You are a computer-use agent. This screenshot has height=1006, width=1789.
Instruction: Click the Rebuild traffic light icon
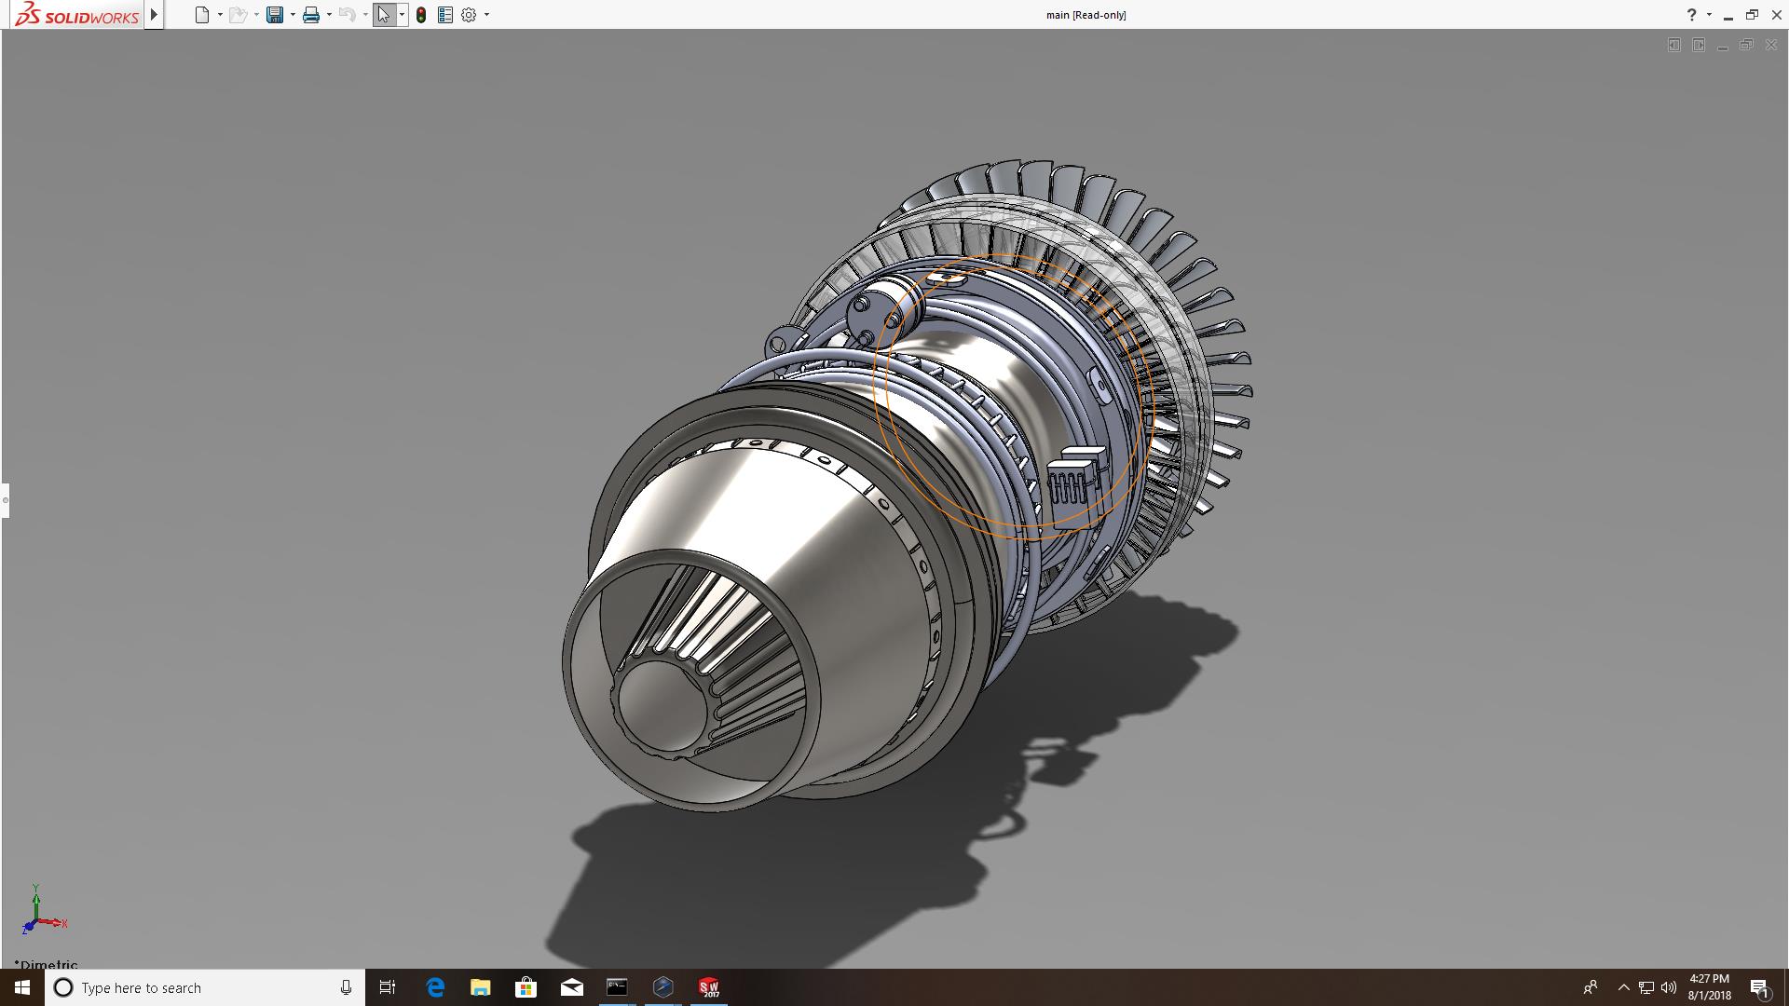click(421, 15)
